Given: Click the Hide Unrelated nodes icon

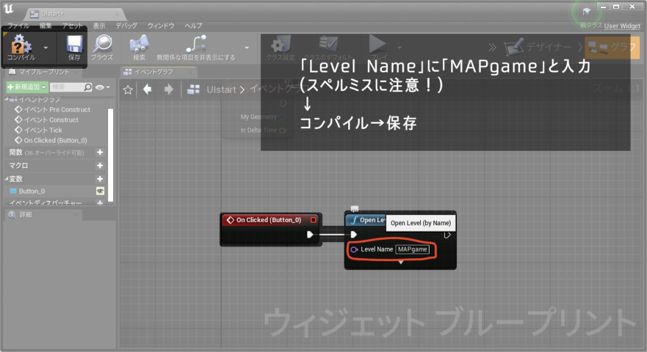Looking at the screenshot, I should (x=195, y=45).
